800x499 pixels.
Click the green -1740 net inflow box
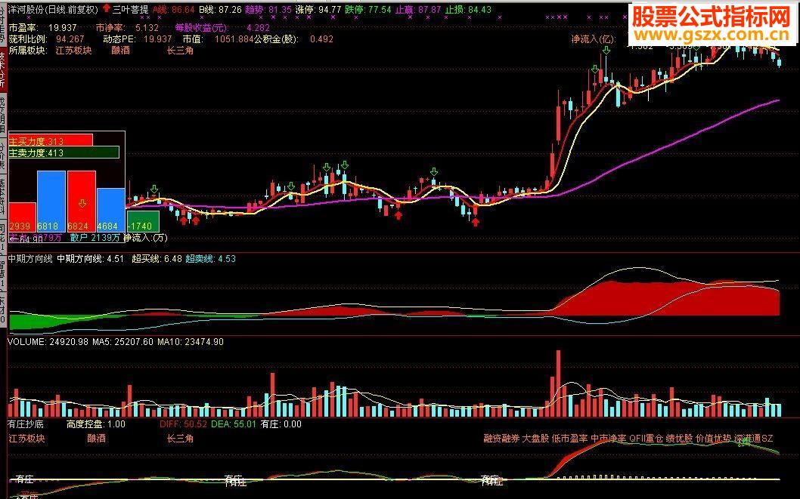[x=143, y=220]
